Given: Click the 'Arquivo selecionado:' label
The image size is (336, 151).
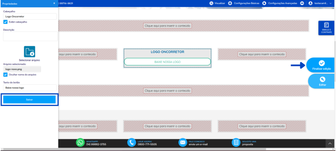Looking at the screenshot, I should coord(15,64).
